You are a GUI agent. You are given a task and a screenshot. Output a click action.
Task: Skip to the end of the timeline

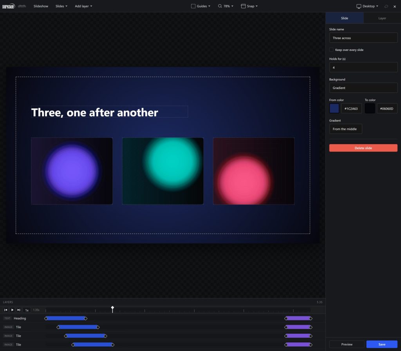(19, 310)
